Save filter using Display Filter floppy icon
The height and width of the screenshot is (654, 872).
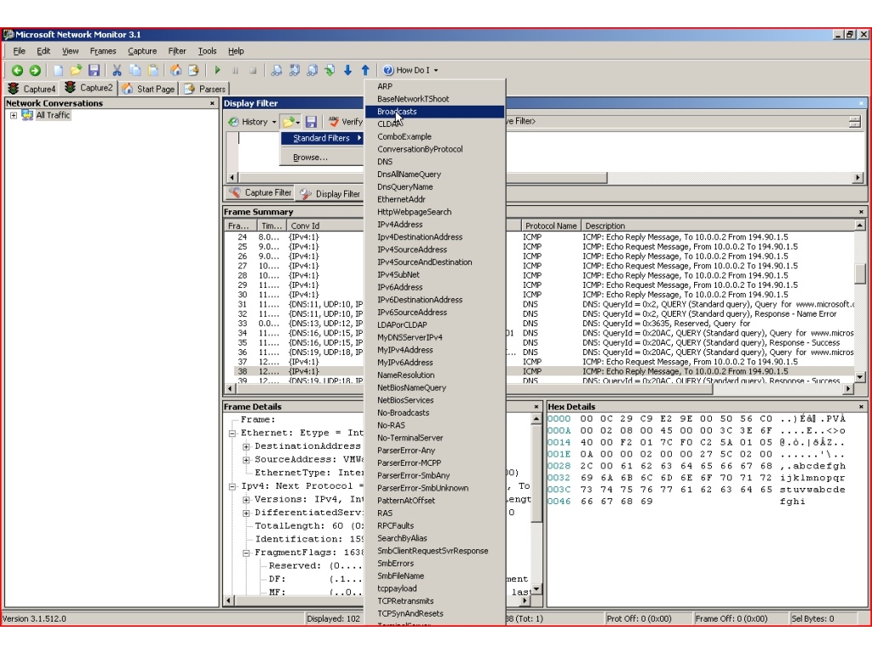(311, 122)
